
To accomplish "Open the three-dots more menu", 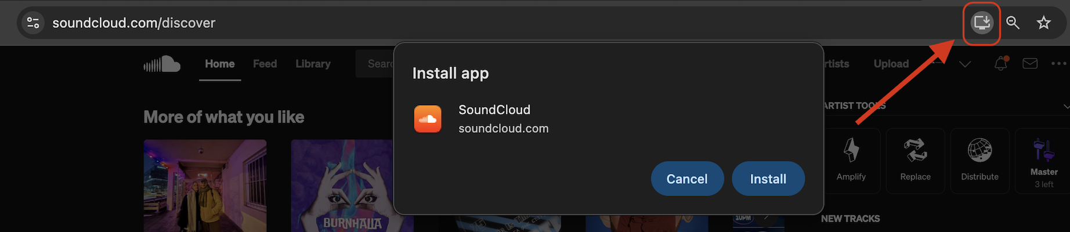I will point(1059,64).
